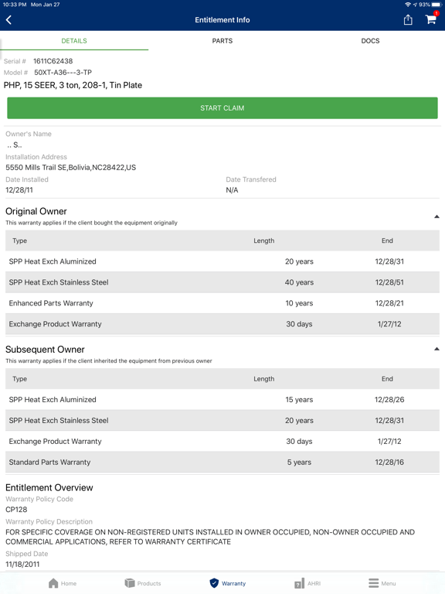Image resolution: width=445 pixels, height=594 pixels.
Task: Tap the 40 years length cell
Action: pos(299,282)
